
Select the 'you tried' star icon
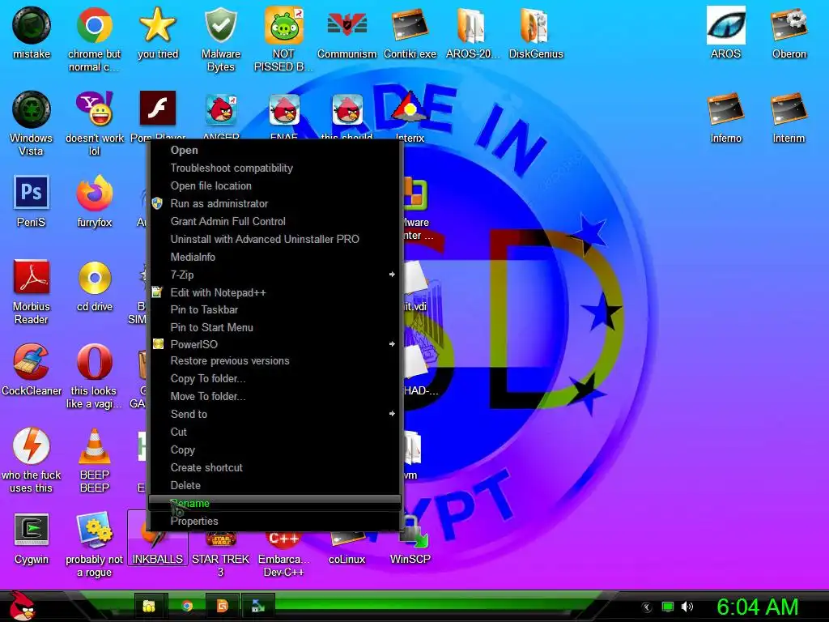[x=158, y=25]
